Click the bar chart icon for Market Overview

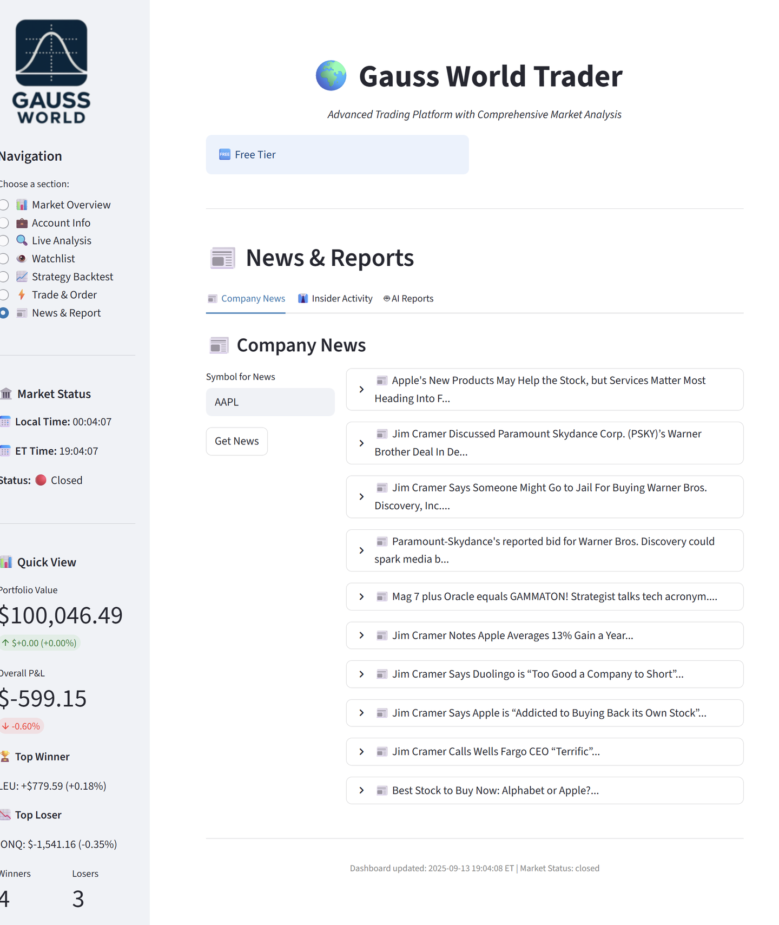tap(22, 205)
